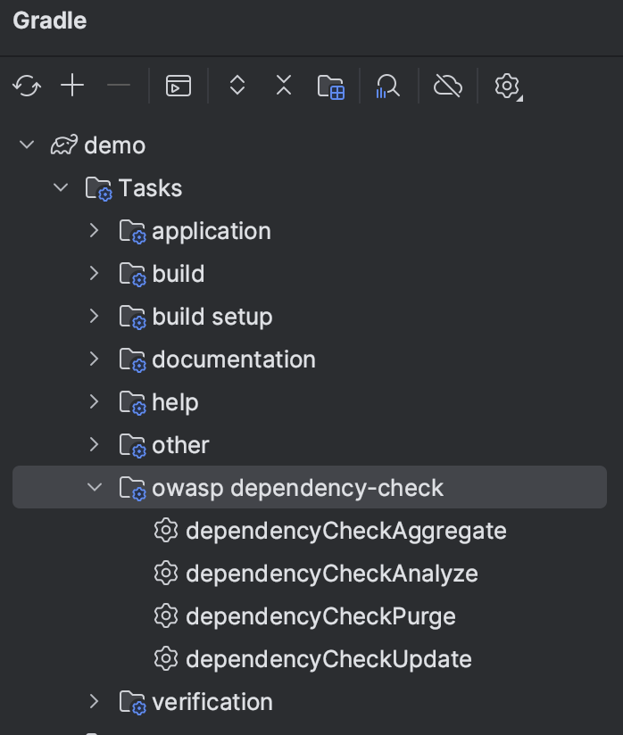Click Reload All Gradle Projects icon
This screenshot has height=735, width=623.
[27, 87]
